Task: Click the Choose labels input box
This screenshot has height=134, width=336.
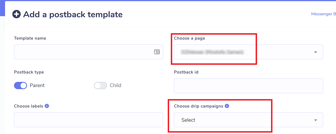Action: (x=88, y=120)
